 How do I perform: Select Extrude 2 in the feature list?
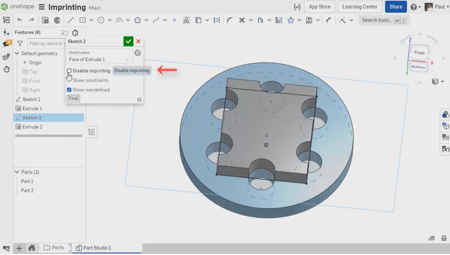click(x=32, y=127)
